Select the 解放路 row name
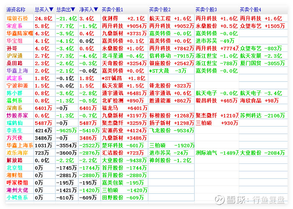This screenshot has width=293, height=209. (14, 160)
